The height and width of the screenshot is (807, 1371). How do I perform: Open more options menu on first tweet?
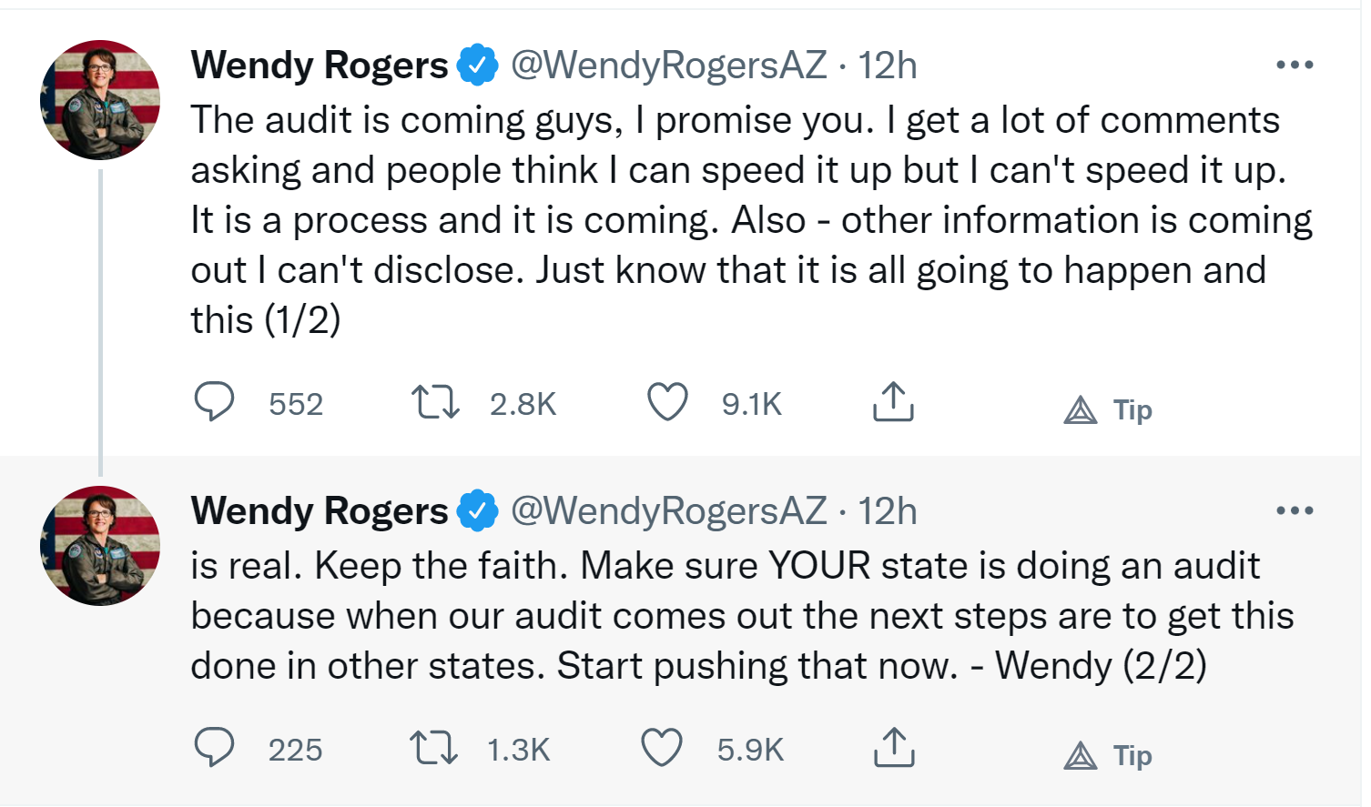point(1295,66)
